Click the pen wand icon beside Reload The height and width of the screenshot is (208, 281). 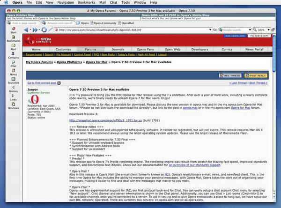[x=51, y=30]
